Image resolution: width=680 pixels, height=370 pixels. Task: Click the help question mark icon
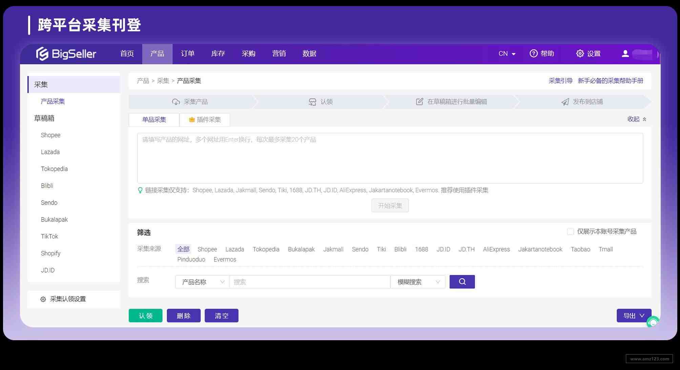click(533, 54)
